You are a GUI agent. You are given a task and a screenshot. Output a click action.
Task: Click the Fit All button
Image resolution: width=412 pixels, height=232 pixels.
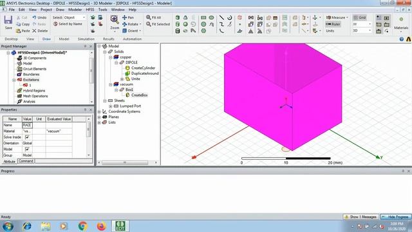[153, 17]
